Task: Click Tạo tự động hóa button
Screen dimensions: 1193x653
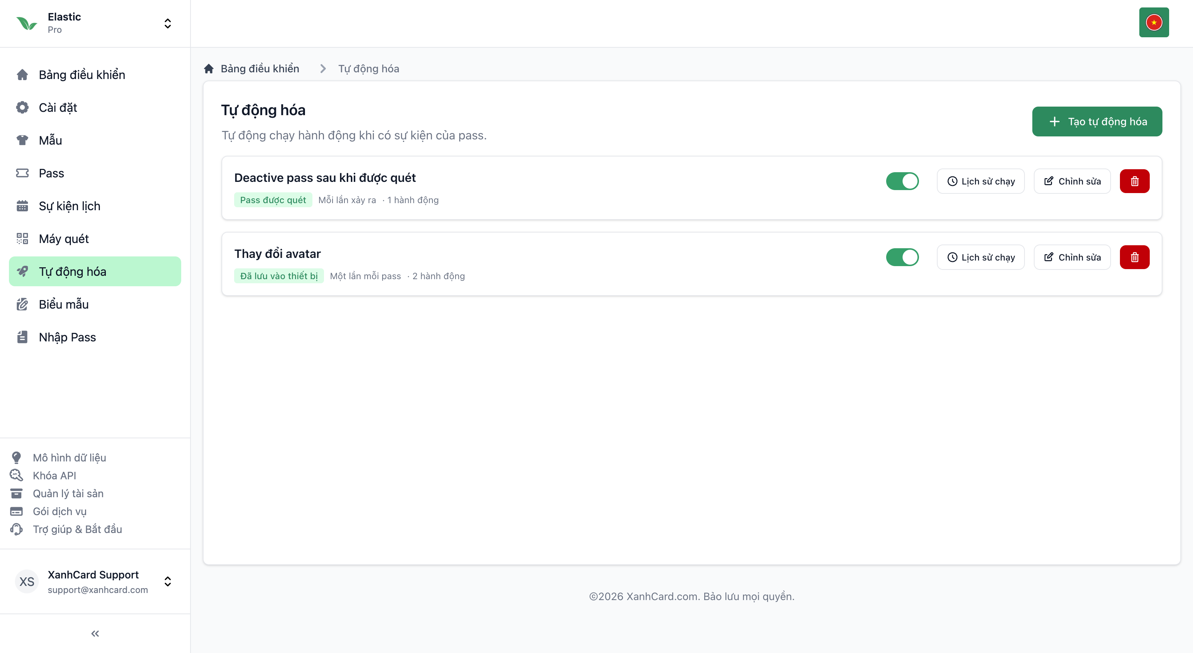Action: (1097, 122)
